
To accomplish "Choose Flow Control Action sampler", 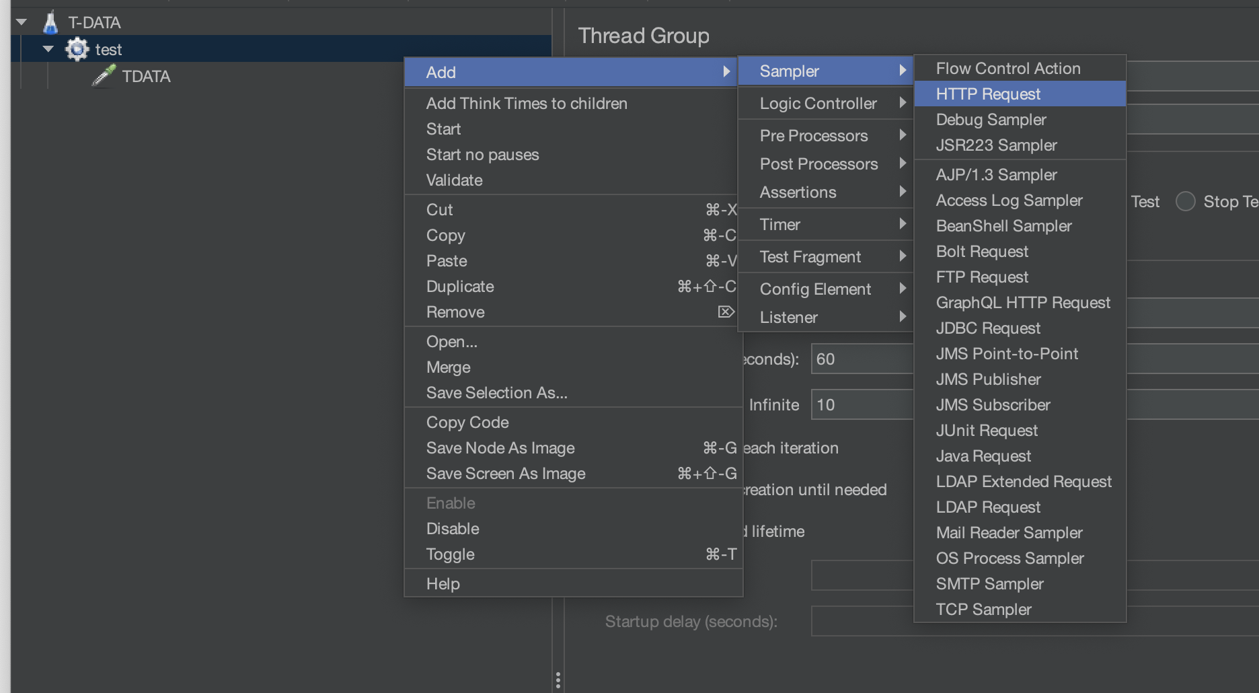I will coord(1020,68).
